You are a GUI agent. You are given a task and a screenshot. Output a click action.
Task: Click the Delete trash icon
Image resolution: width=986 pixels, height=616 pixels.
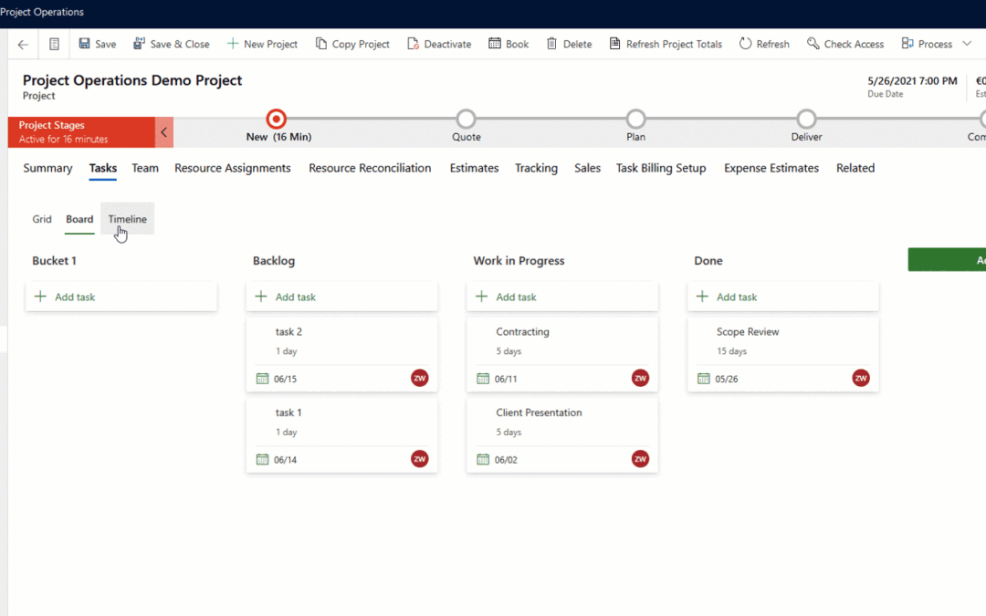click(551, 44)
